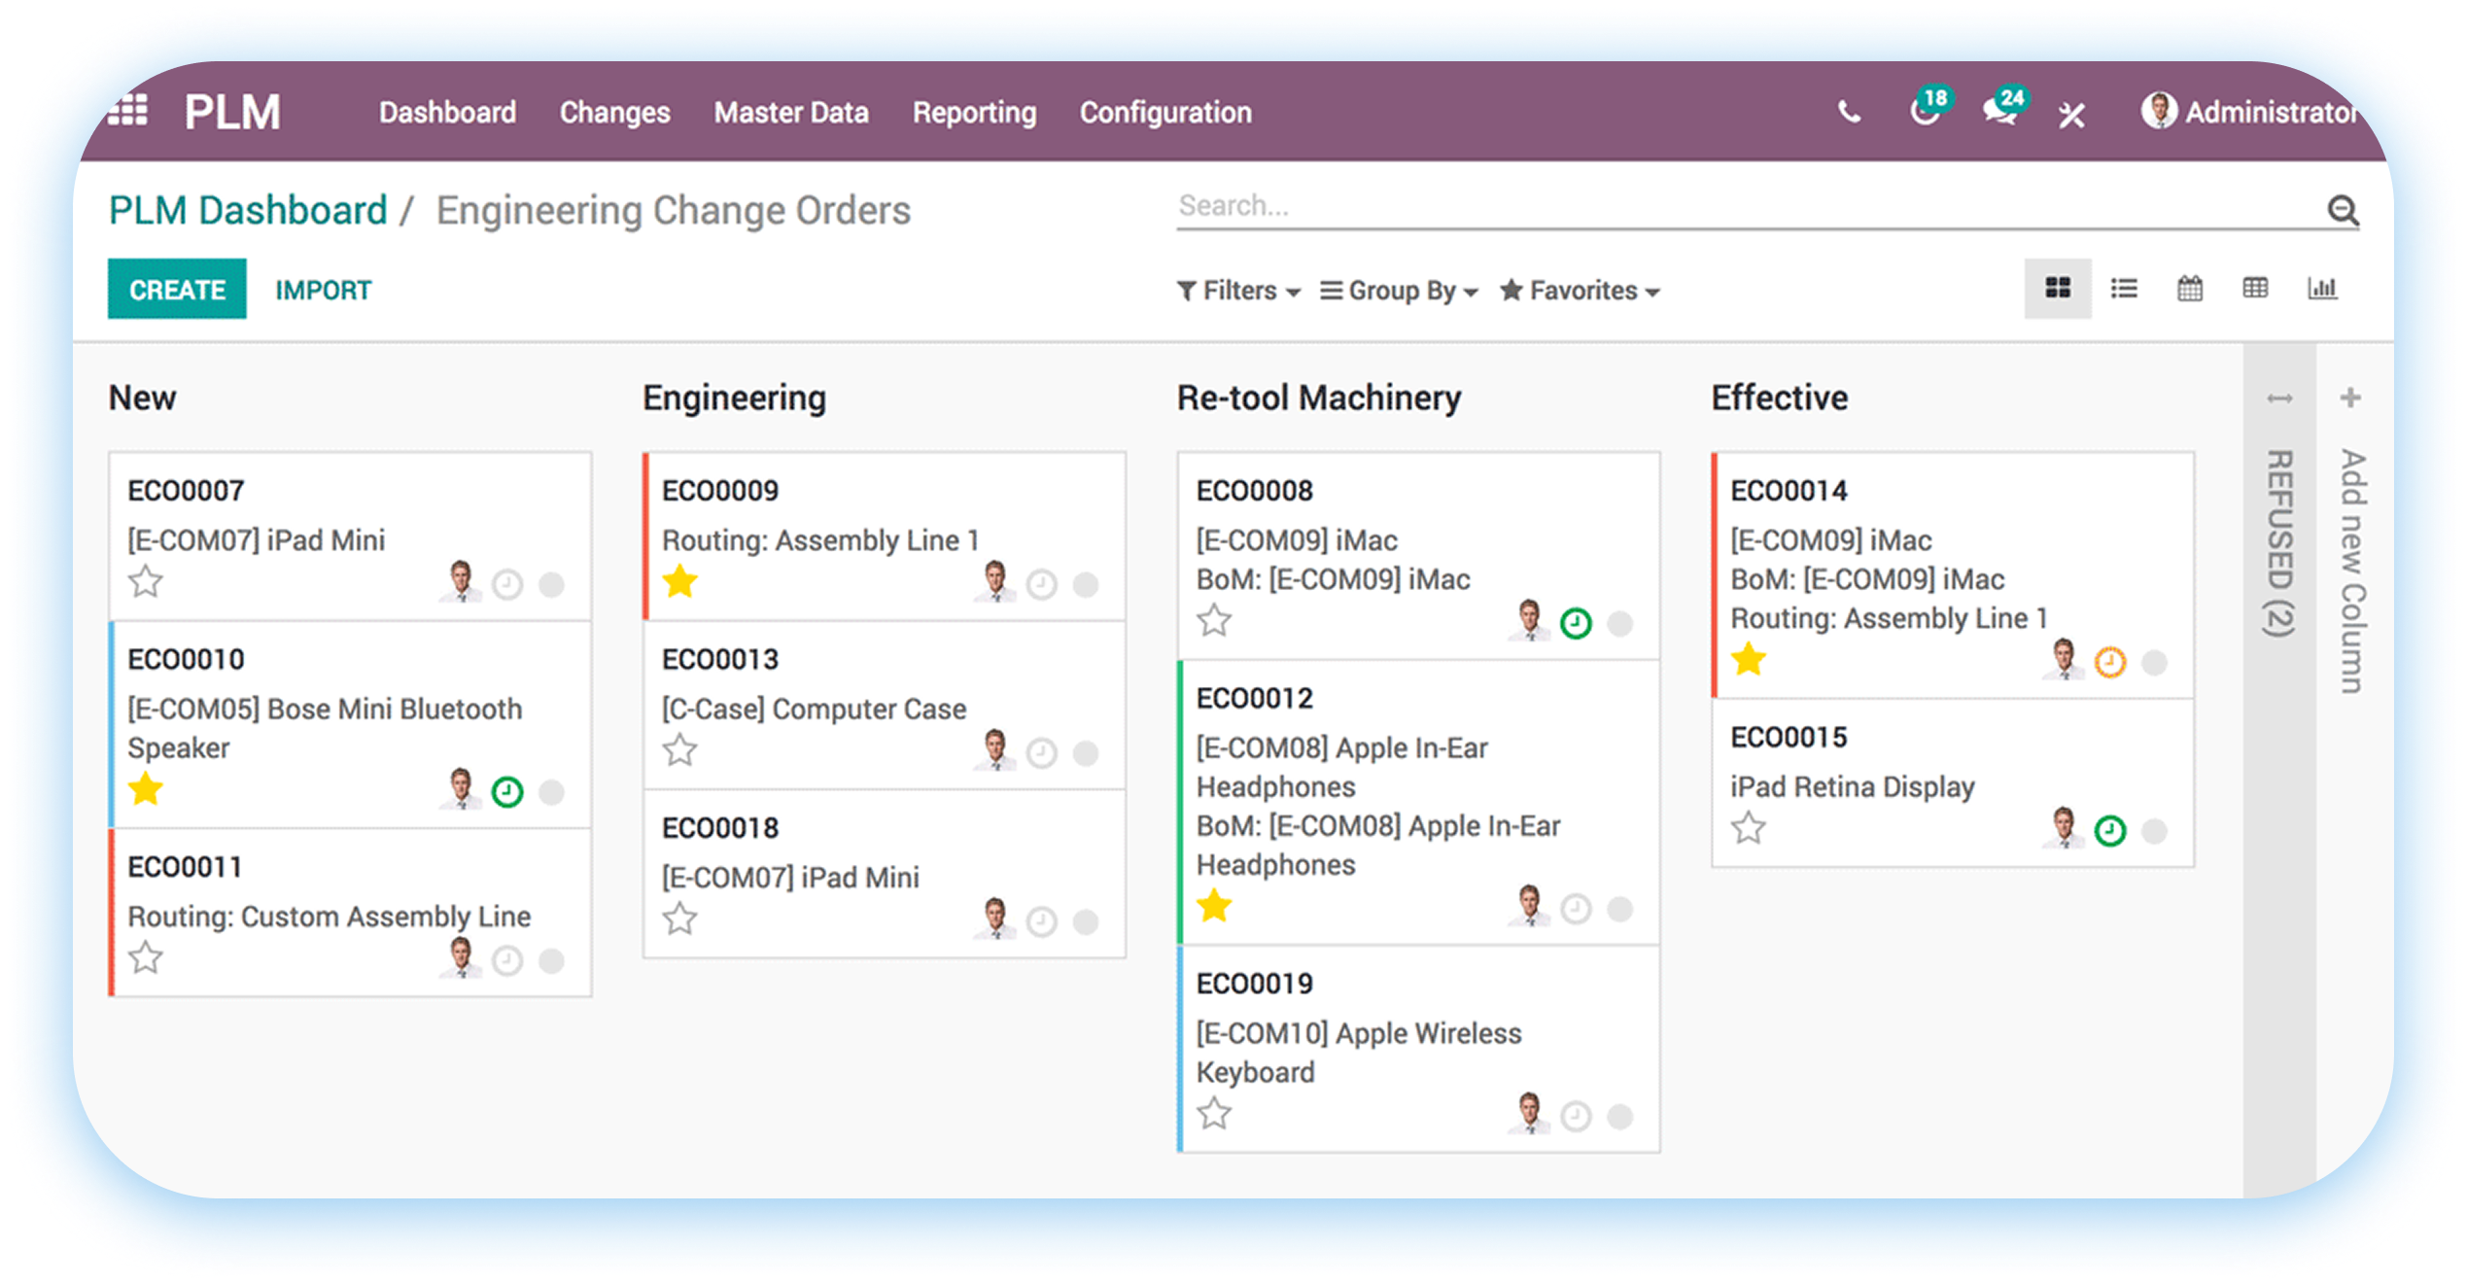Switch to list view icon

click(2124, 289)
